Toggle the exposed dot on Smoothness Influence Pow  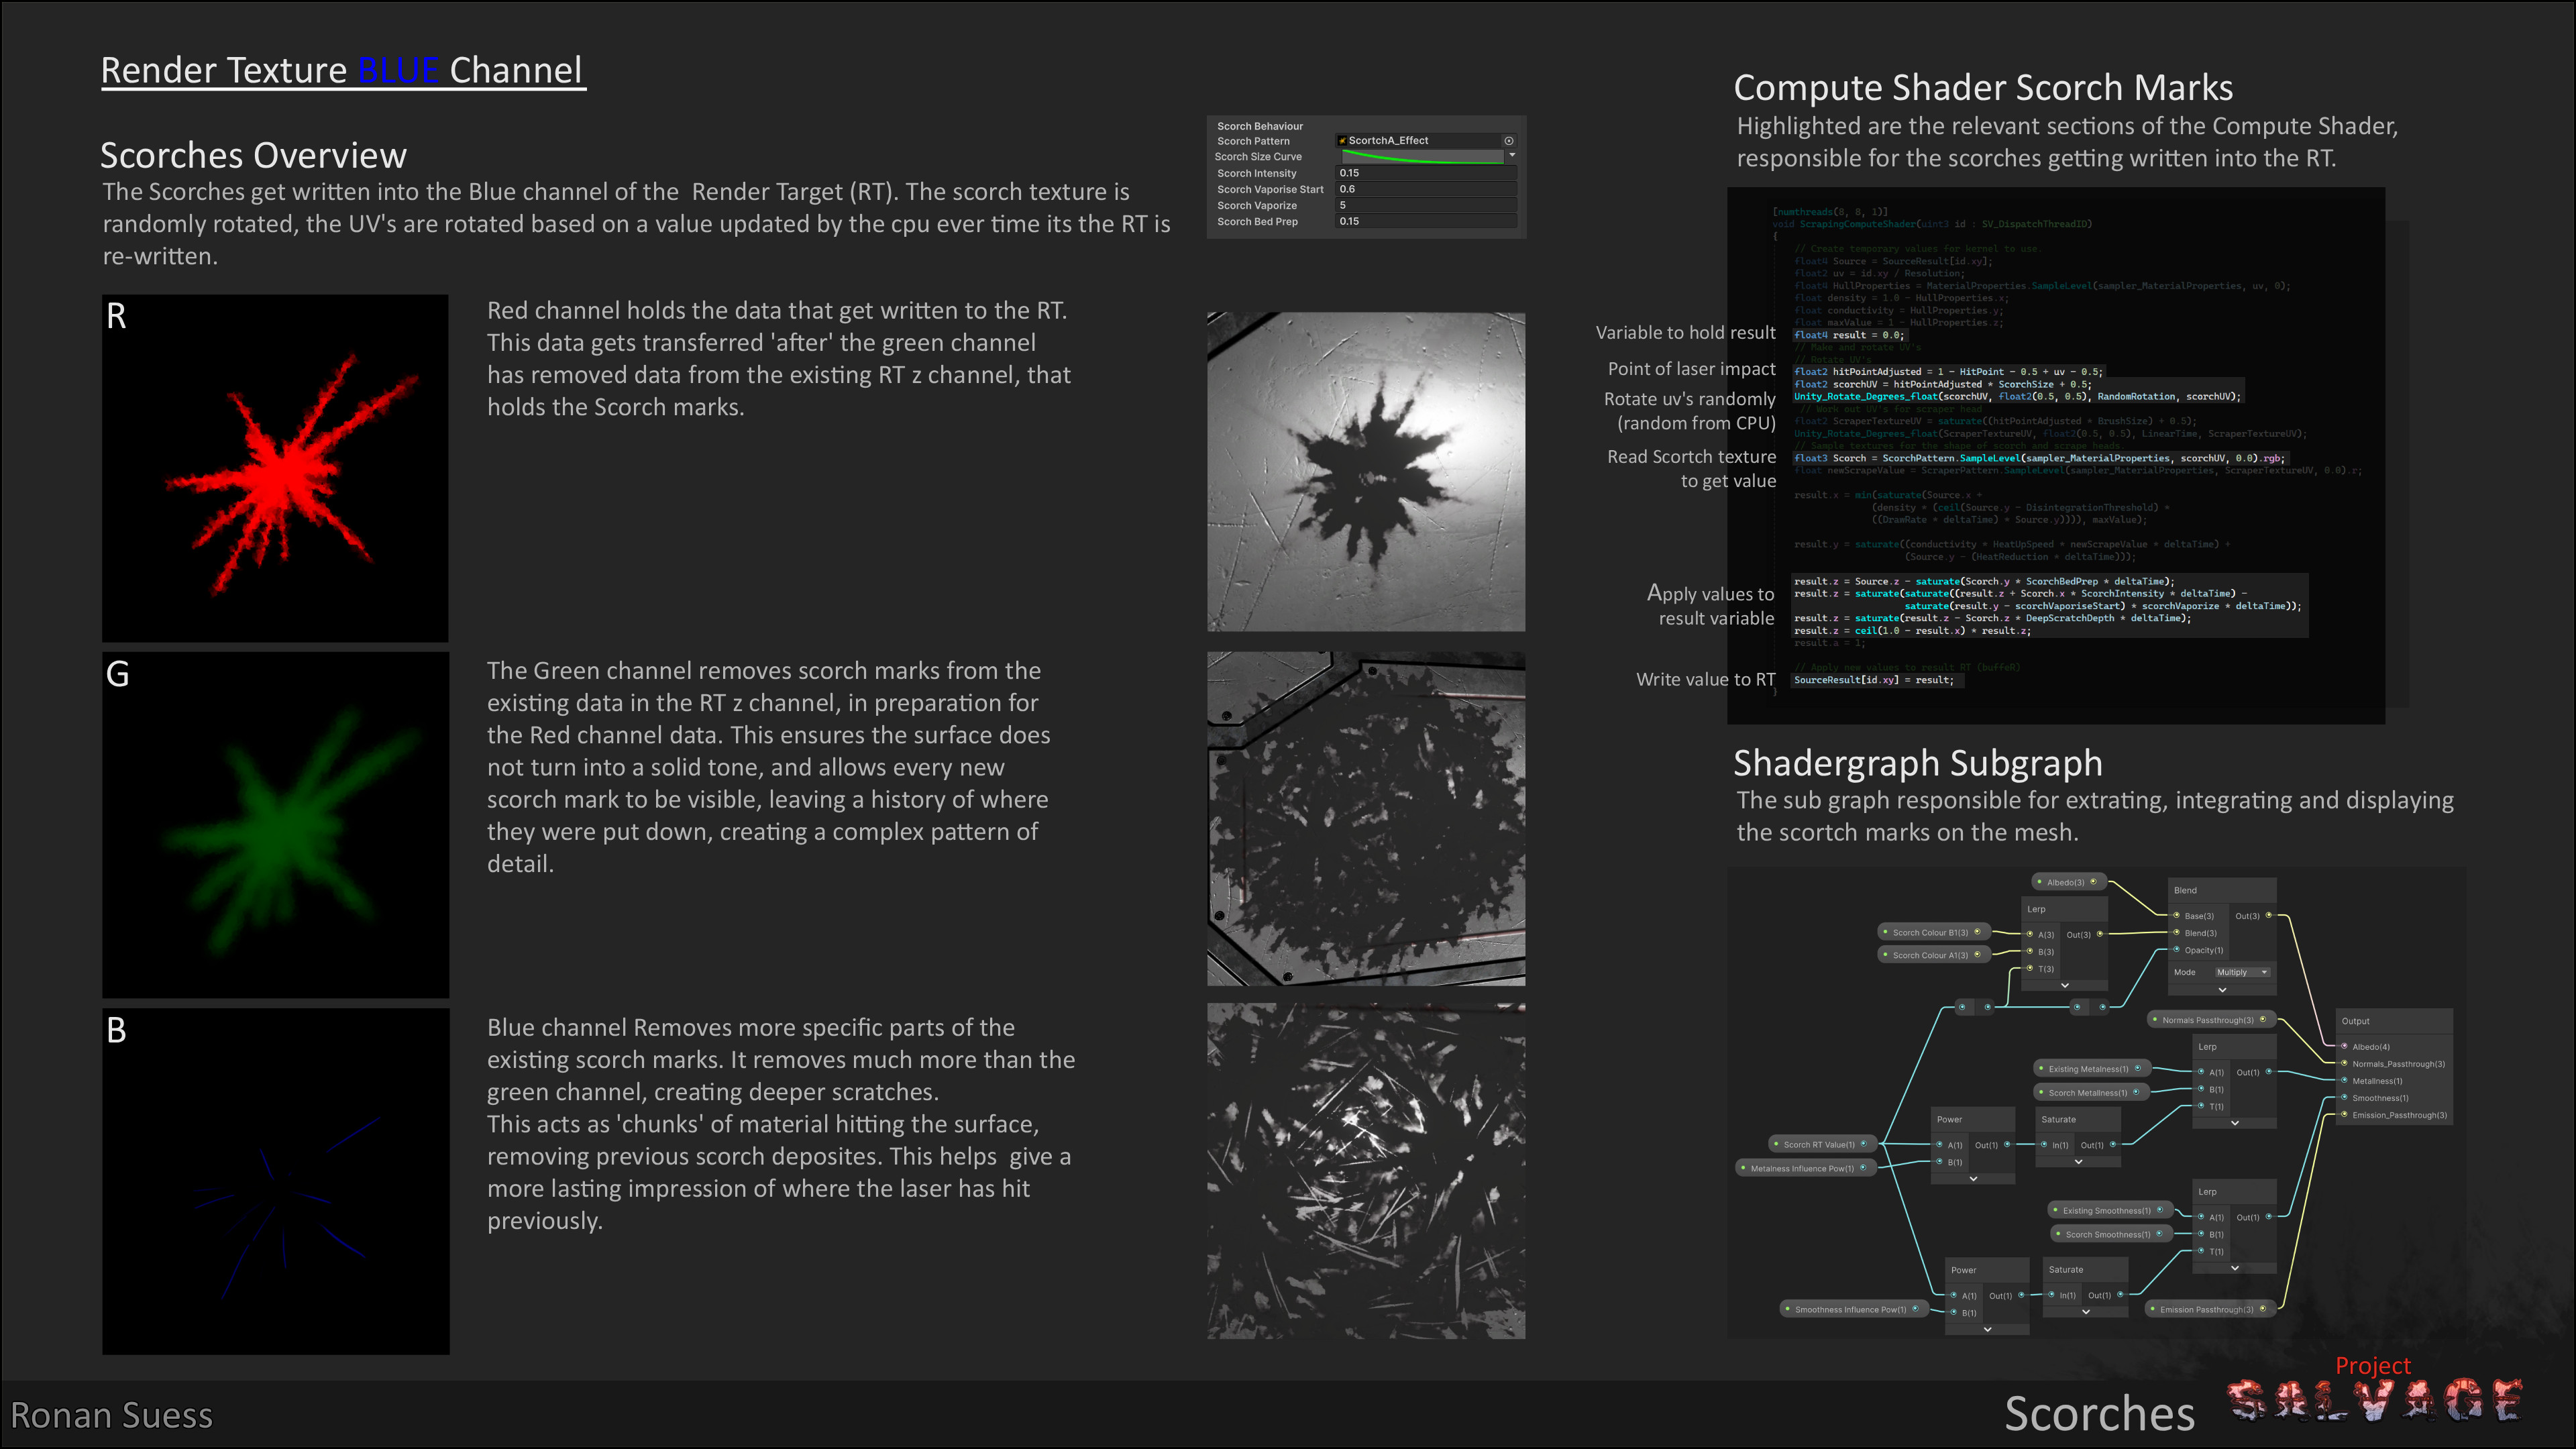pyautogui.click(x=1788, y=1309)
